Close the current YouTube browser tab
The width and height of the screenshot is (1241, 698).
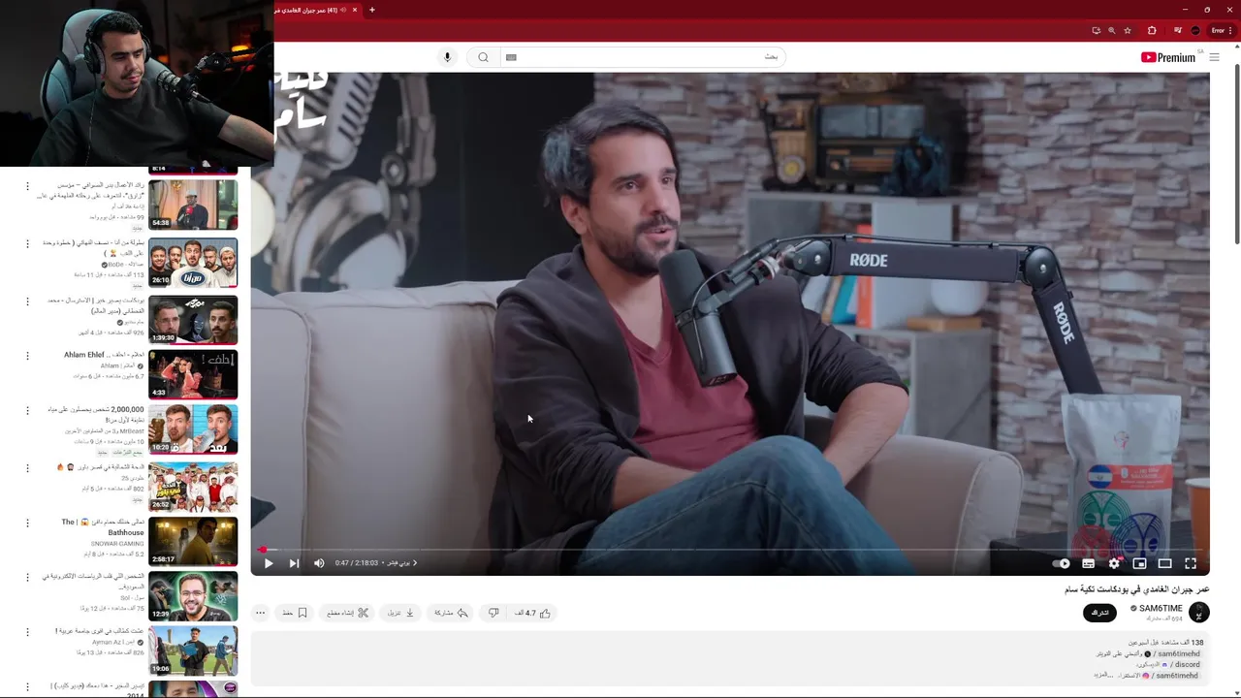tap(355, 10)
